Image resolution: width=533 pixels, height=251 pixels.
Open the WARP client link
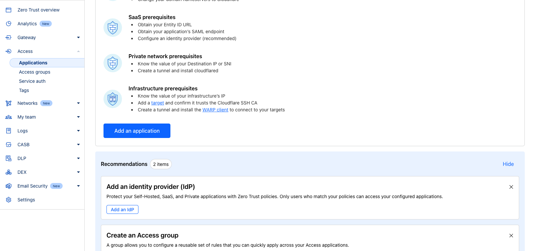pyautogui.click(x=215, y=110)
